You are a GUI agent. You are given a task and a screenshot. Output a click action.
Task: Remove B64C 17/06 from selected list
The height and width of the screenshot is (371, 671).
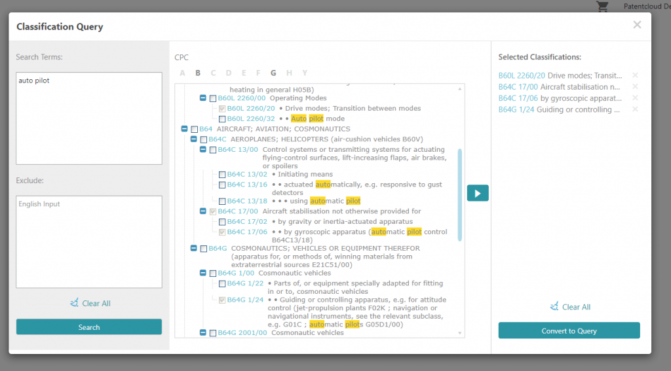click(x=635, y=98)
